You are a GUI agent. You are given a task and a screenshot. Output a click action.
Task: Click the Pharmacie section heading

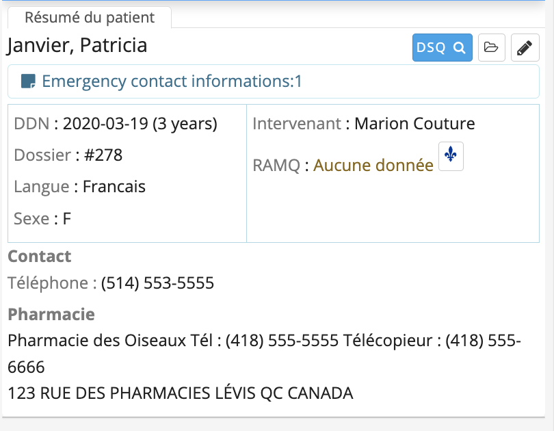click(x=51, y=315)
